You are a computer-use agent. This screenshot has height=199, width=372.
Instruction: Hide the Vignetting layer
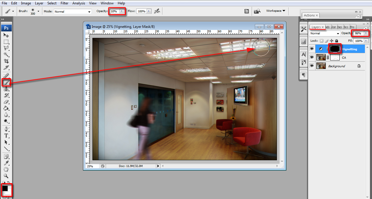pyautogui.click(x=312, y=49)
